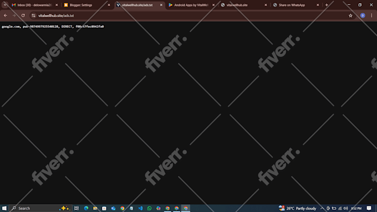
Task: Close the vitalwellhub.site/ads.txt tab
Action: pyautogui.click(x=161, y=5)
